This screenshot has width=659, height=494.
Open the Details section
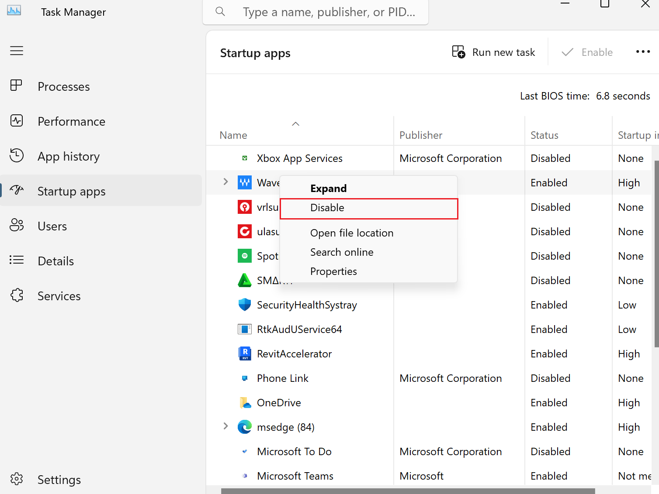tap(55, 261)
